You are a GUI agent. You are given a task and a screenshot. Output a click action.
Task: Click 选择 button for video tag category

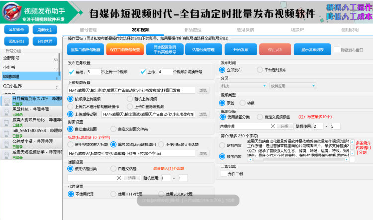285,126
